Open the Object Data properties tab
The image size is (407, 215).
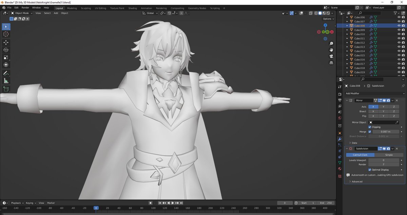[x=340, y=163]
